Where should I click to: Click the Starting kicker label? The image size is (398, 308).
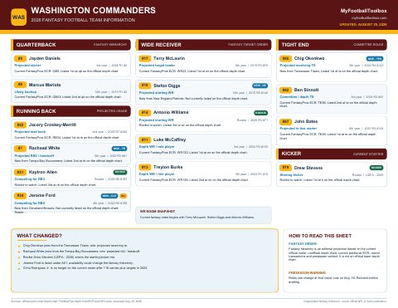point(291,175)
